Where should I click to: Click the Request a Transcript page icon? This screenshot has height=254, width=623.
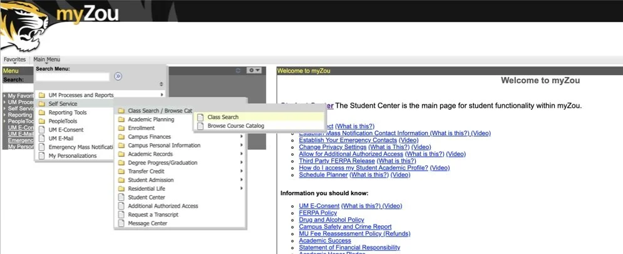[121, 215]
